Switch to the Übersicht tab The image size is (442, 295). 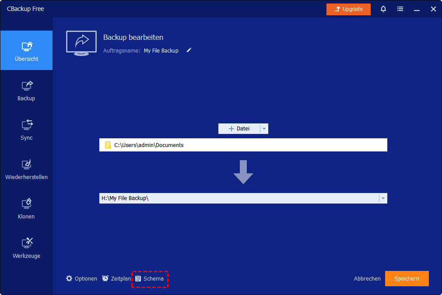click(x=26, y=51)
